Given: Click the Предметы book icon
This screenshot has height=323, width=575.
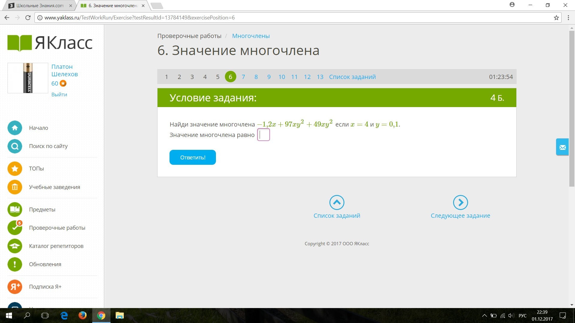Looking at the screenshot, I should [x=15, y=210].
